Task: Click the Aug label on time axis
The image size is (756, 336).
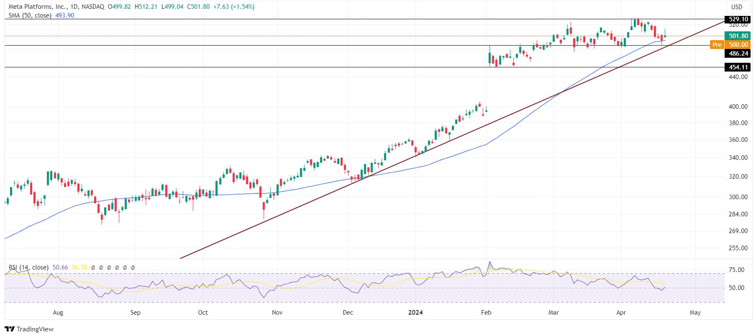Action: (58, 313)
